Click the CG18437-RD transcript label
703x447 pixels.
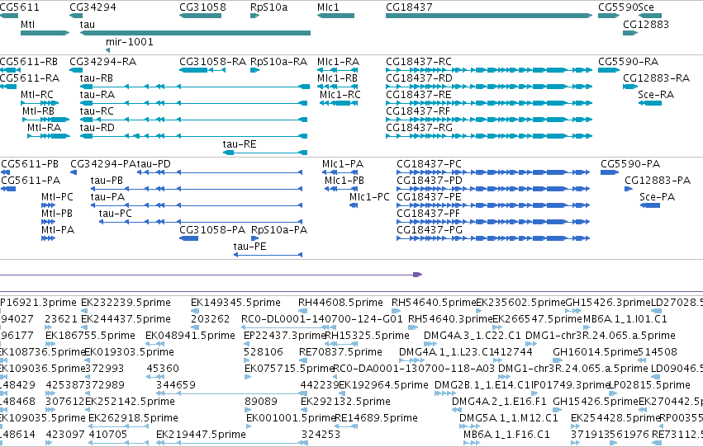[x=419, y=78]
